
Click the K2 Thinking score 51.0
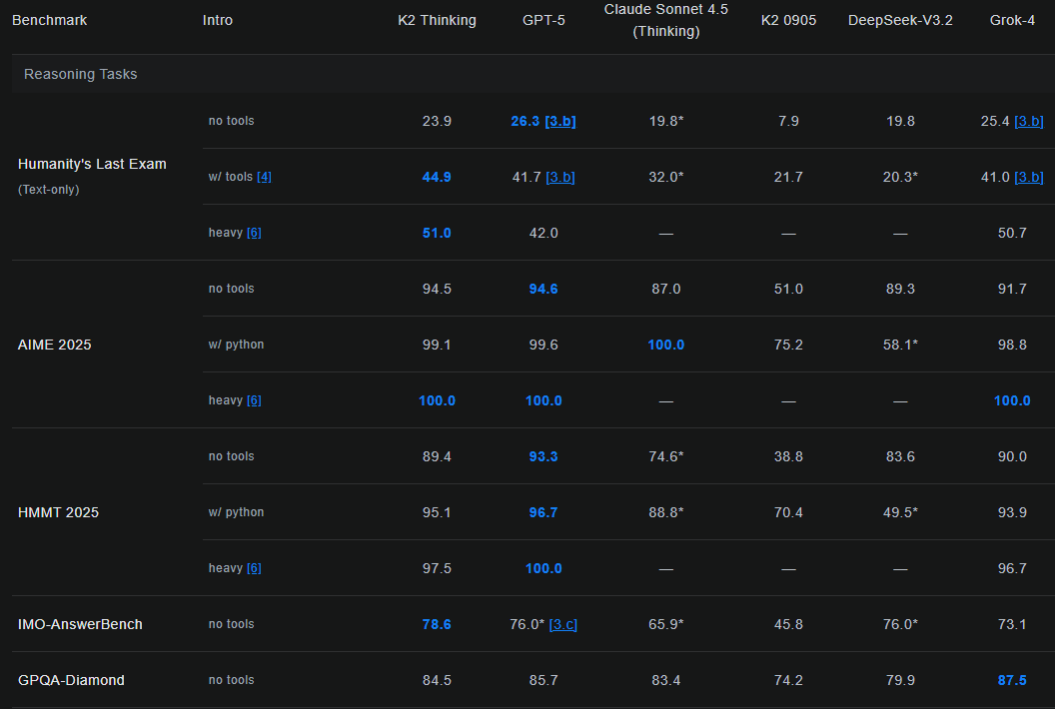click(437, 233)
